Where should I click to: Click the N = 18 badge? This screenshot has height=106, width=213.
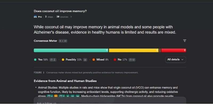click(x=63, y=41)
